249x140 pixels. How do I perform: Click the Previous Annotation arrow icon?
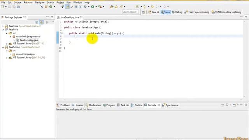tap(145, 7)
